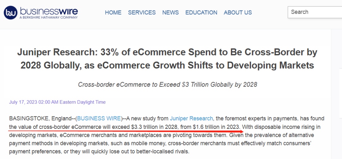The width and height of the screenshot is (342, 159).
Task: Click the circular bw logo icon
Action: point(10,13)
